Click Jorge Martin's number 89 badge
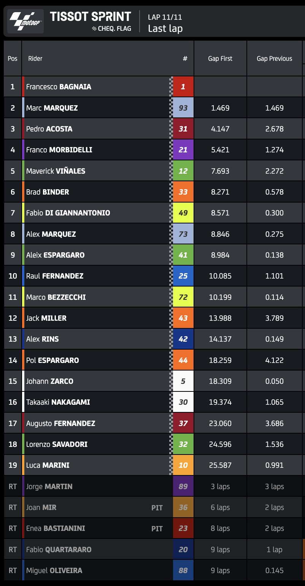 (183, 486)
